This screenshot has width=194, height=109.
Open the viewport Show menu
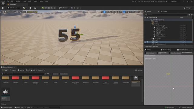pyautogui.click(x=24, y=12)
